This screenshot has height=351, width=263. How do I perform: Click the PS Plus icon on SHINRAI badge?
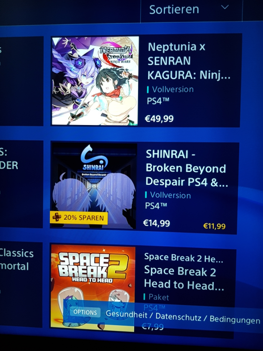click(x=57, y=217)
